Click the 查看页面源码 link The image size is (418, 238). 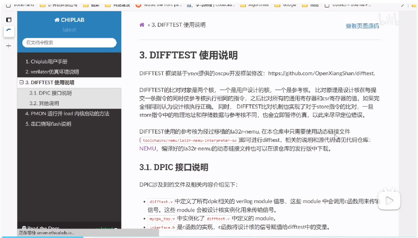[362, 26]
